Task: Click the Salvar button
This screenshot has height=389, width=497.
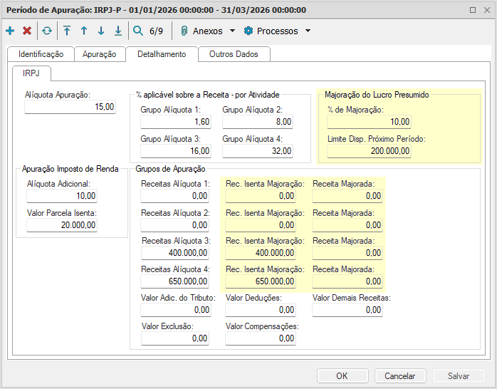Action: pos(459,376)
